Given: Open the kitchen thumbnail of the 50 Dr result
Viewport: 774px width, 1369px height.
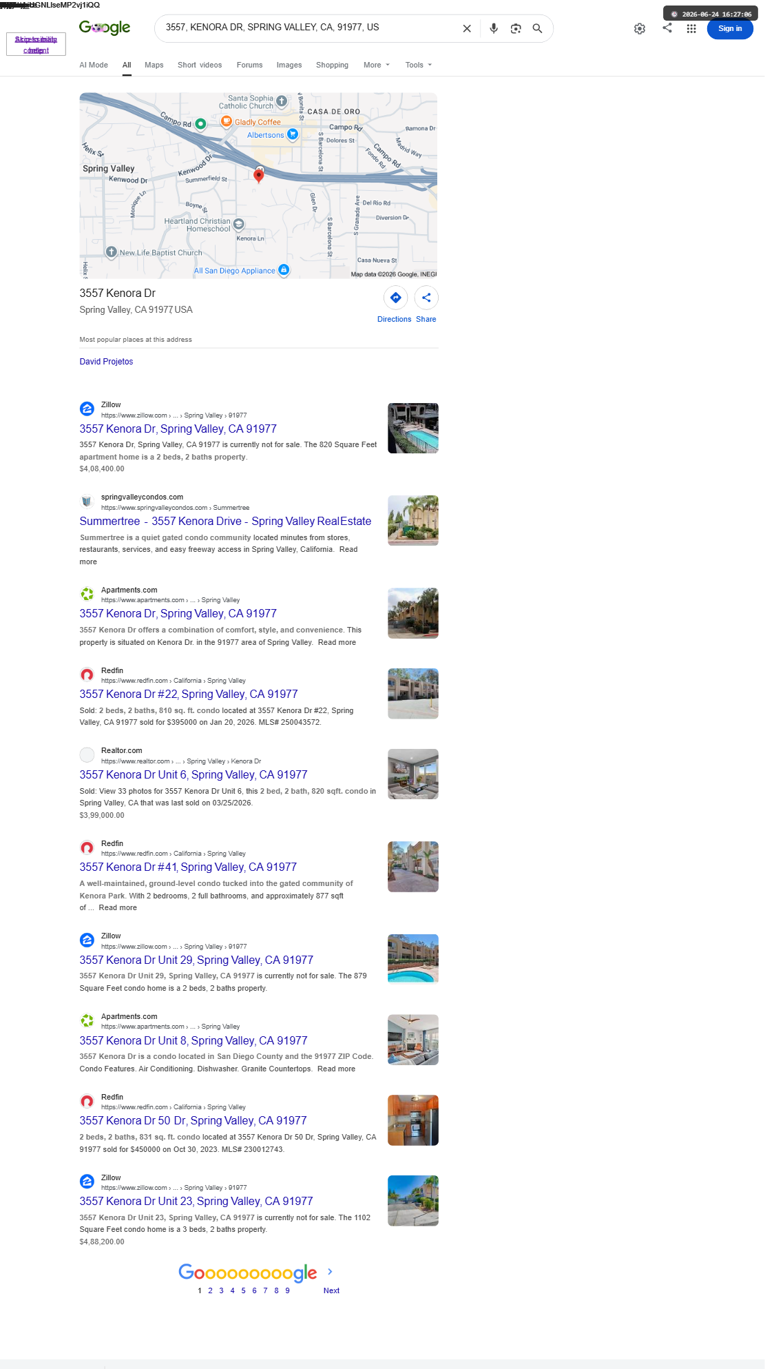Looking at the screenshot, I should [x=413, y=1120].
